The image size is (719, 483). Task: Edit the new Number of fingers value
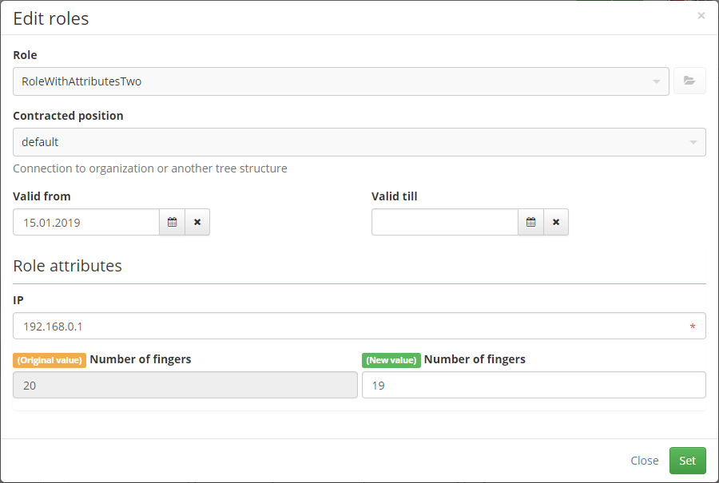(534, 385)
